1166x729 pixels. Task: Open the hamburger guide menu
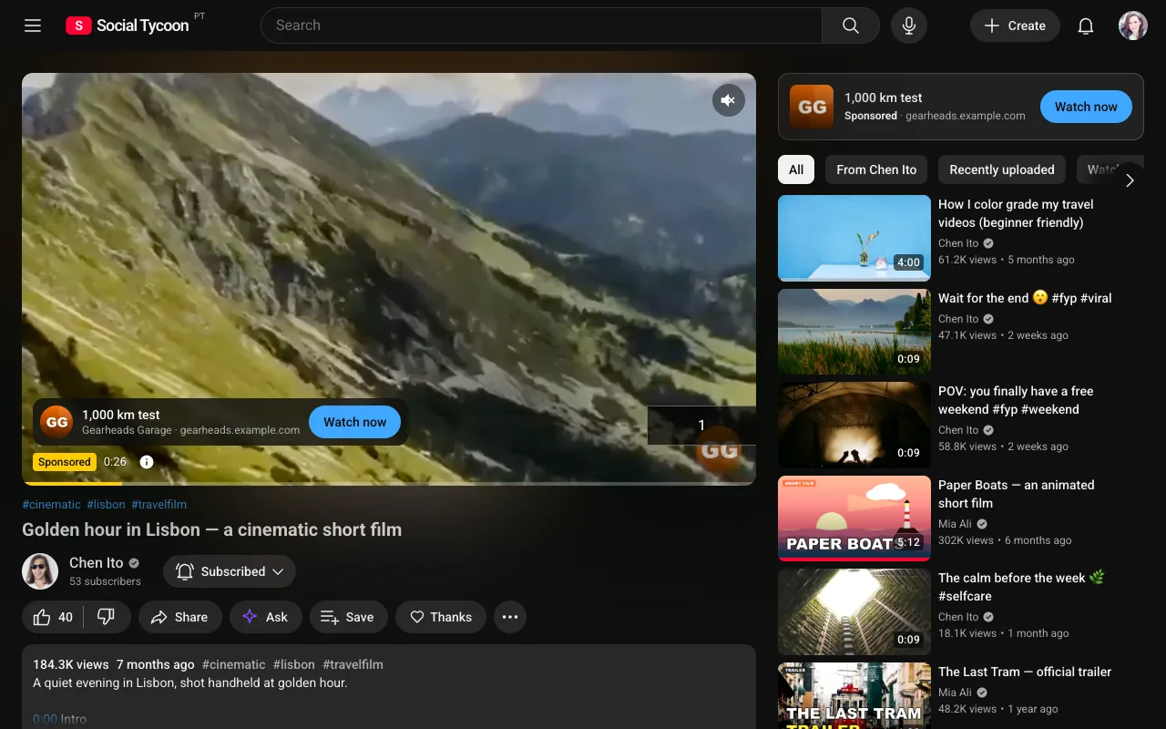pyautogui.click(x=33, y=26)
